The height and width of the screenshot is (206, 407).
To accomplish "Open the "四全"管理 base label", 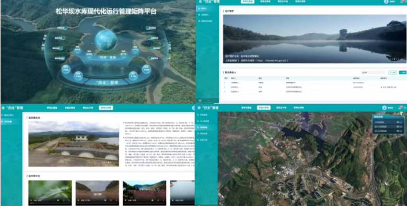I will 107,83.
